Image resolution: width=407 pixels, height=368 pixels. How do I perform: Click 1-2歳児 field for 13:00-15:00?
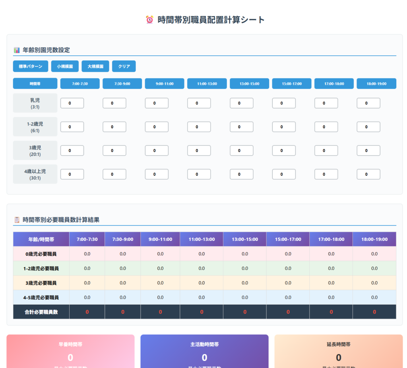241,127
